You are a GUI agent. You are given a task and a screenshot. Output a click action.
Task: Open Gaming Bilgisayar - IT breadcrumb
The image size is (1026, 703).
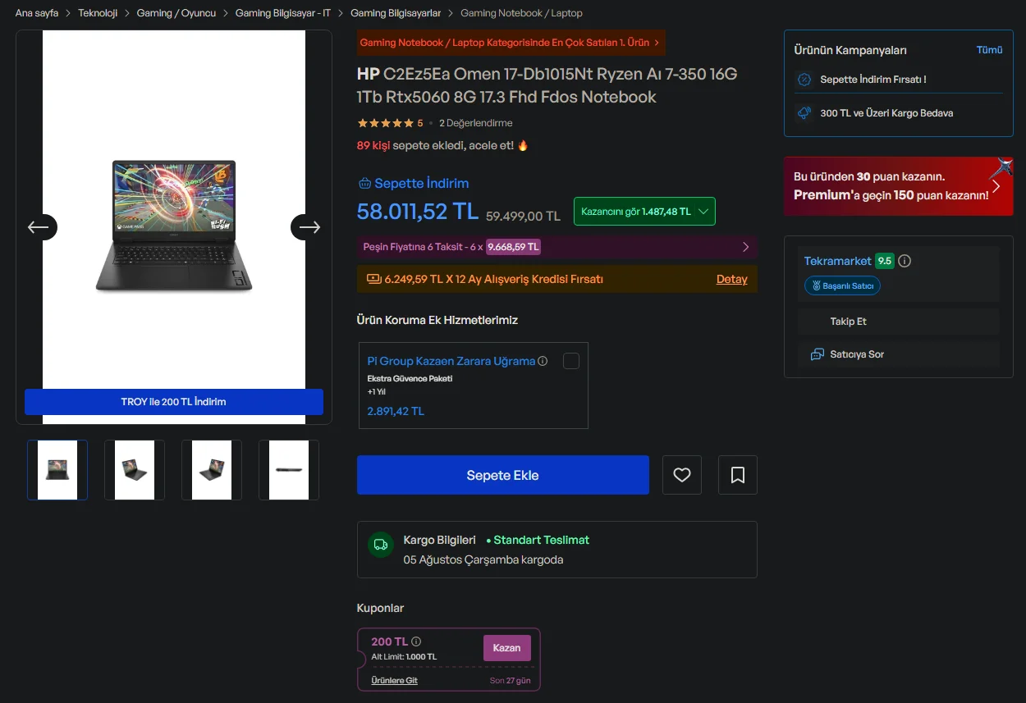[x=283, y=13]
